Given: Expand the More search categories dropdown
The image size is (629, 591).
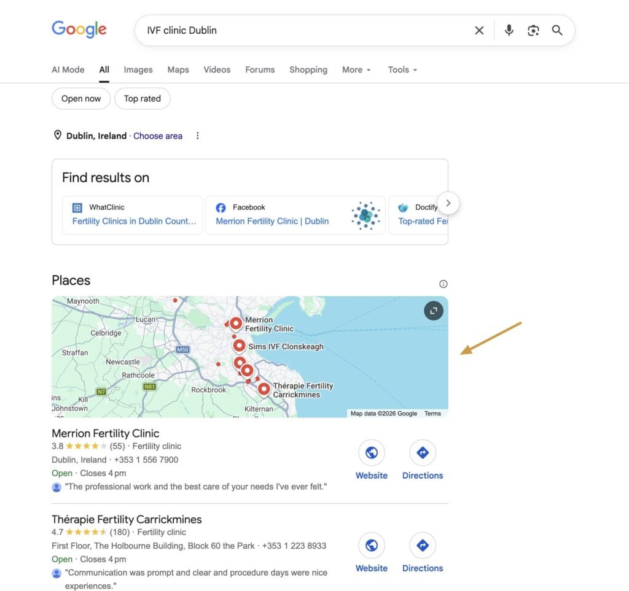Looking at the screenshot, I should click(356, 70).
